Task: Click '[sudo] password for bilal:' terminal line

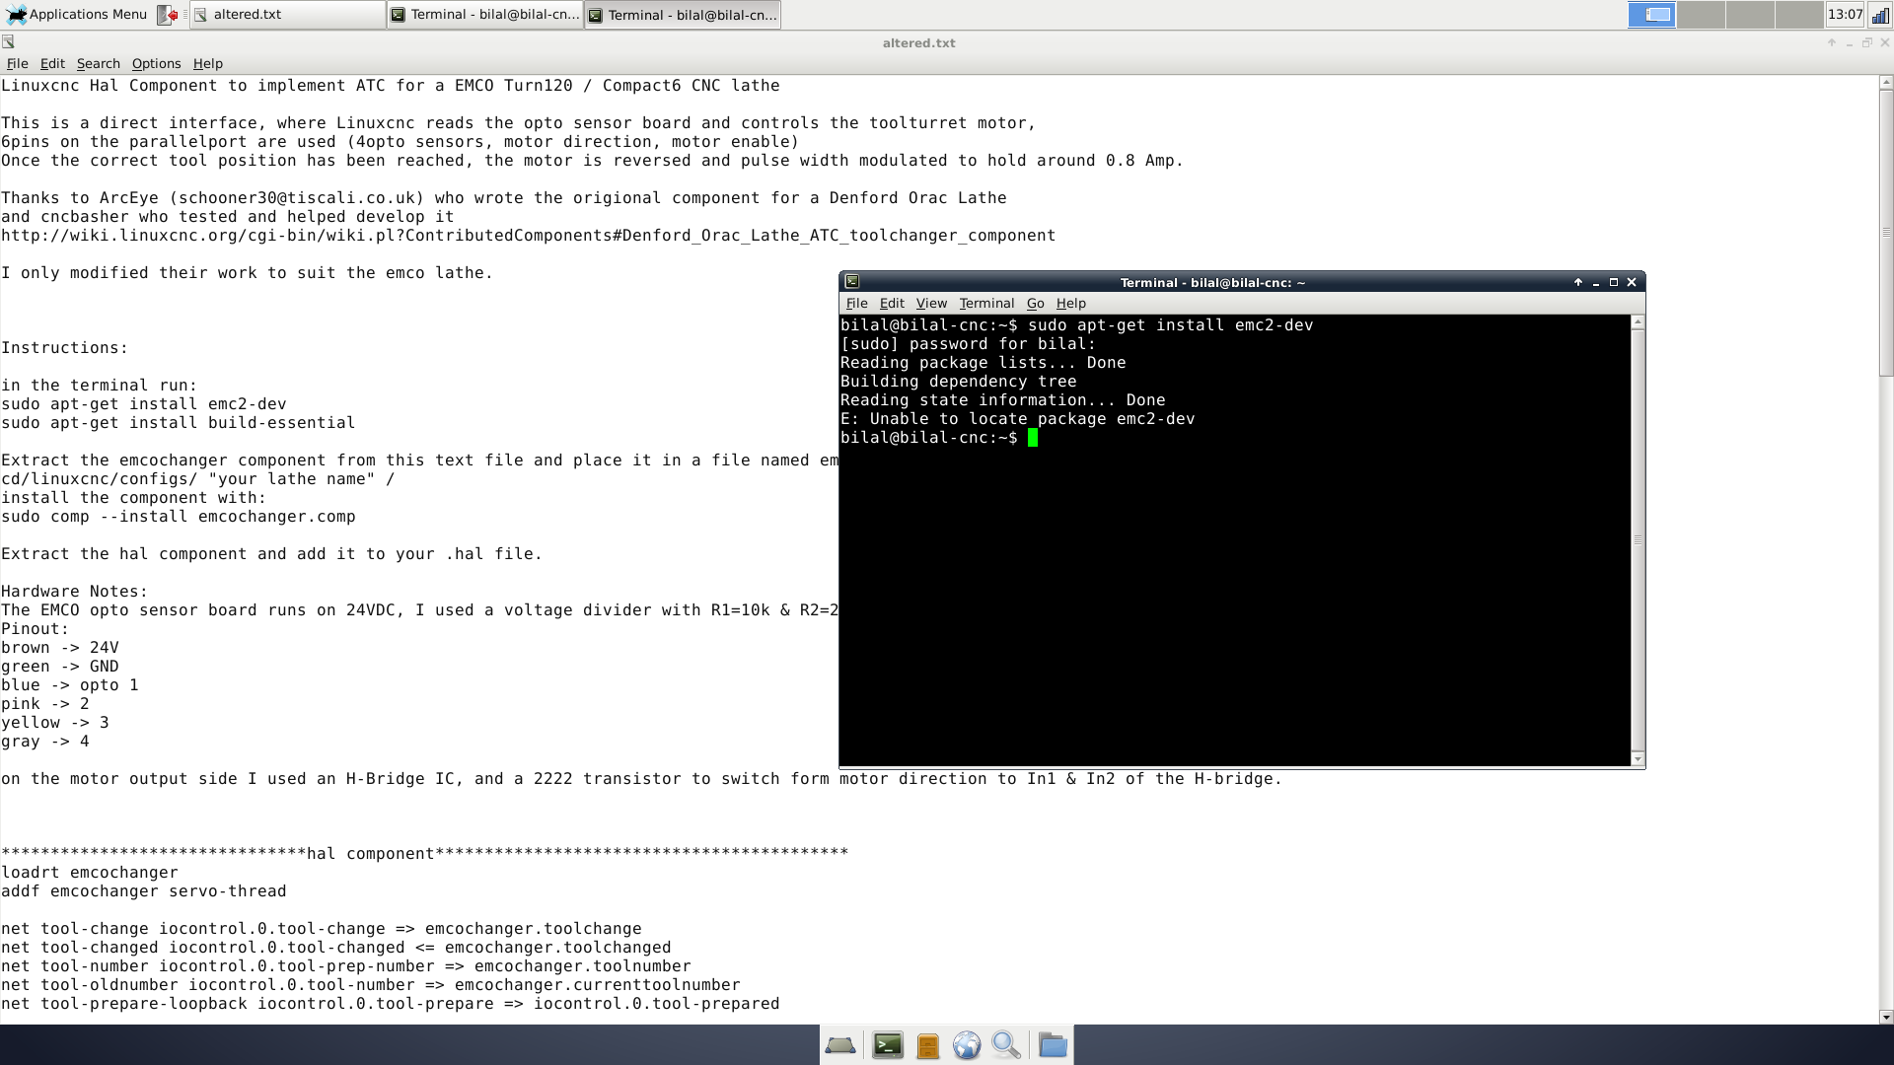Action: tap(968, 344)
